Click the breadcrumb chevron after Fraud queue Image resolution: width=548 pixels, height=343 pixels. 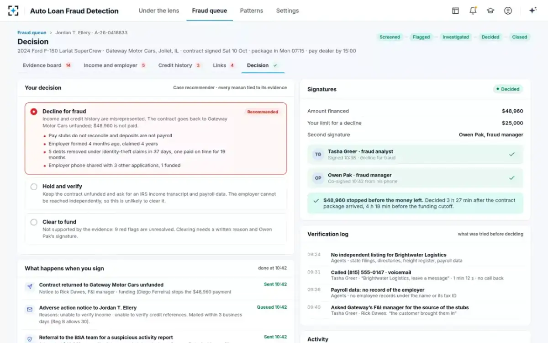[x=51, y=33]
